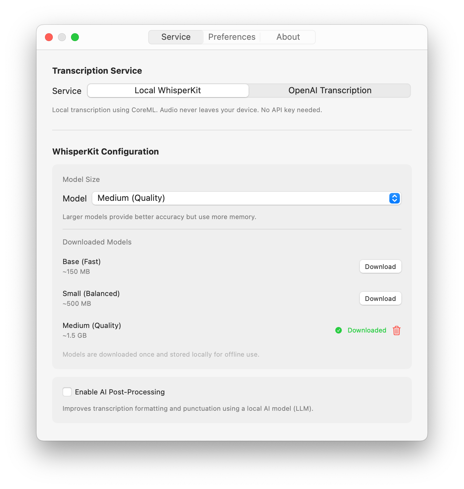Switch service to OpenAI Transcription
This screenshot has width=464, height=489.
tap(330, 91)
